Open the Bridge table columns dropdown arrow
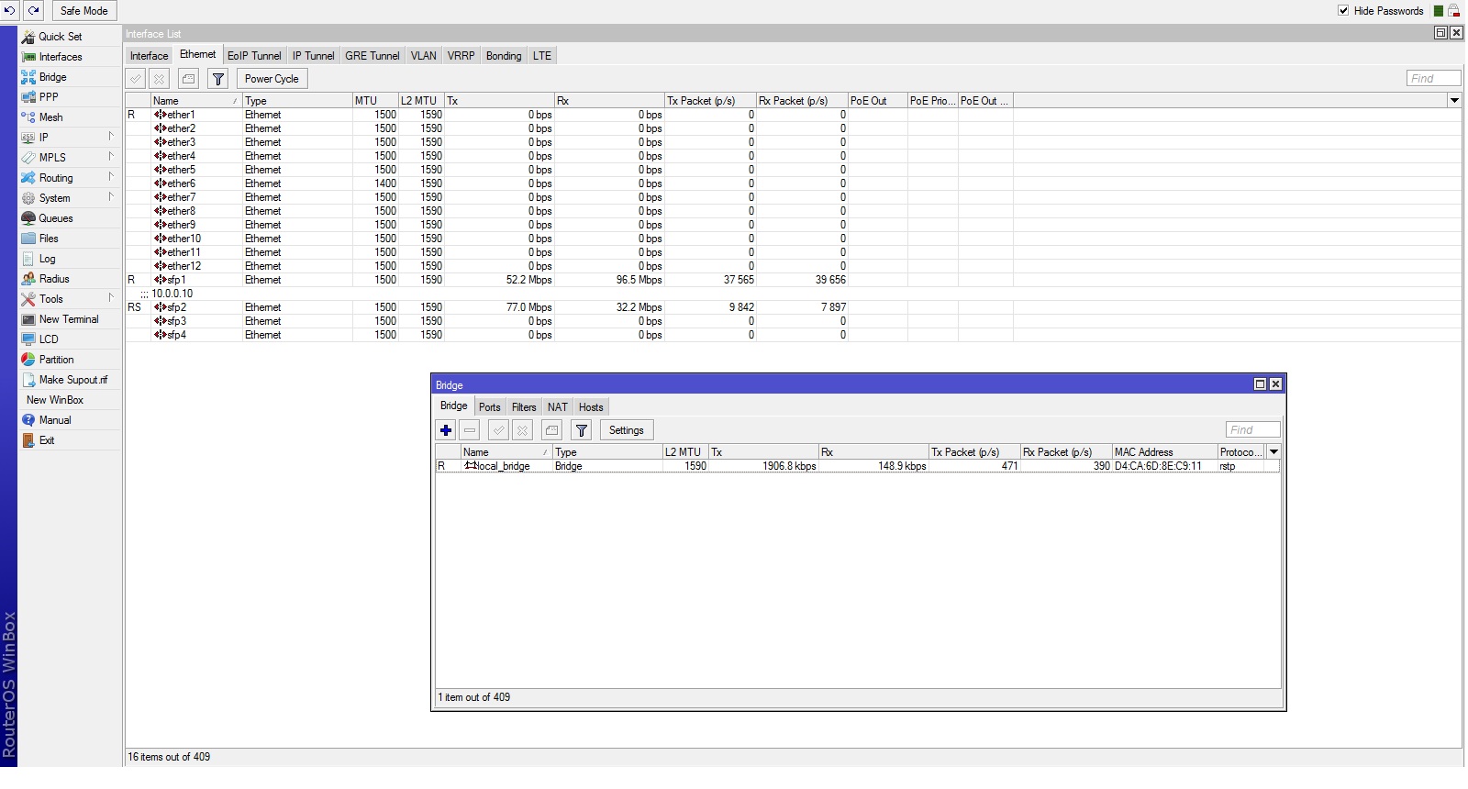1468x789 pixels. 1273,452
